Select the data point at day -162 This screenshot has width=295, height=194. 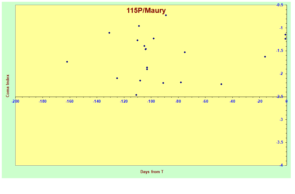pos(67,62)
